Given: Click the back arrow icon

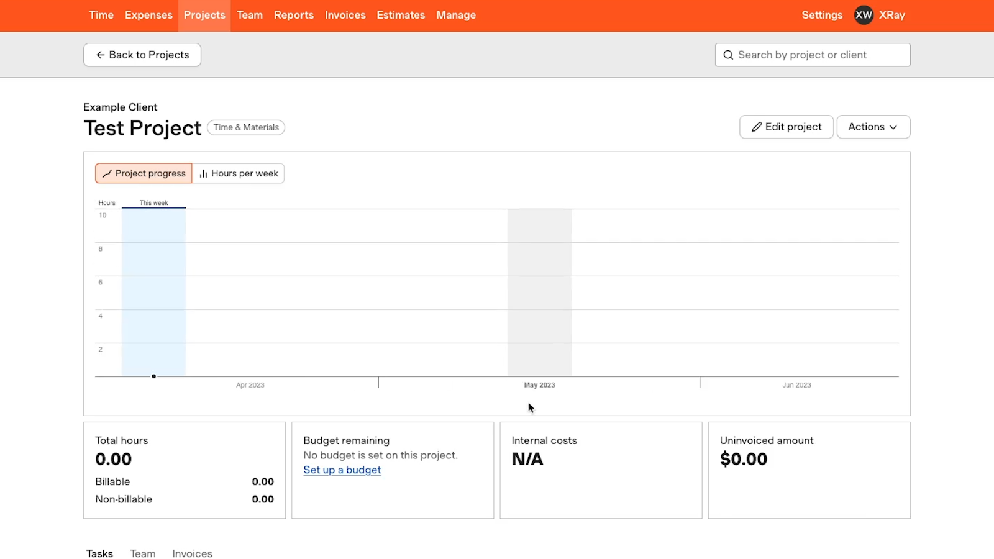Looking at the screenshot, I should coord(100,55).
